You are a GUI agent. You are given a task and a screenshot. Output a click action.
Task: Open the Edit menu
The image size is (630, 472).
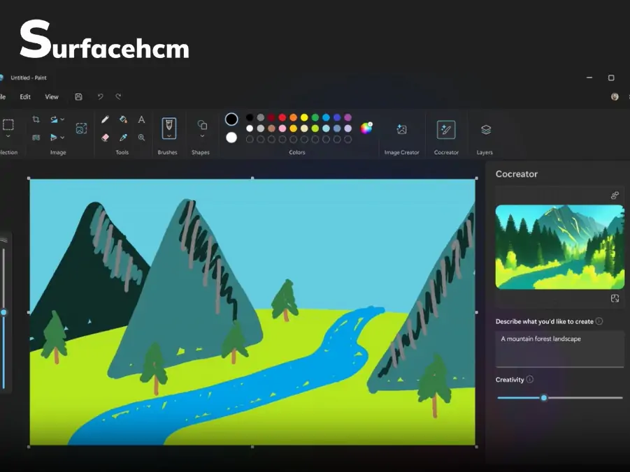25,97
